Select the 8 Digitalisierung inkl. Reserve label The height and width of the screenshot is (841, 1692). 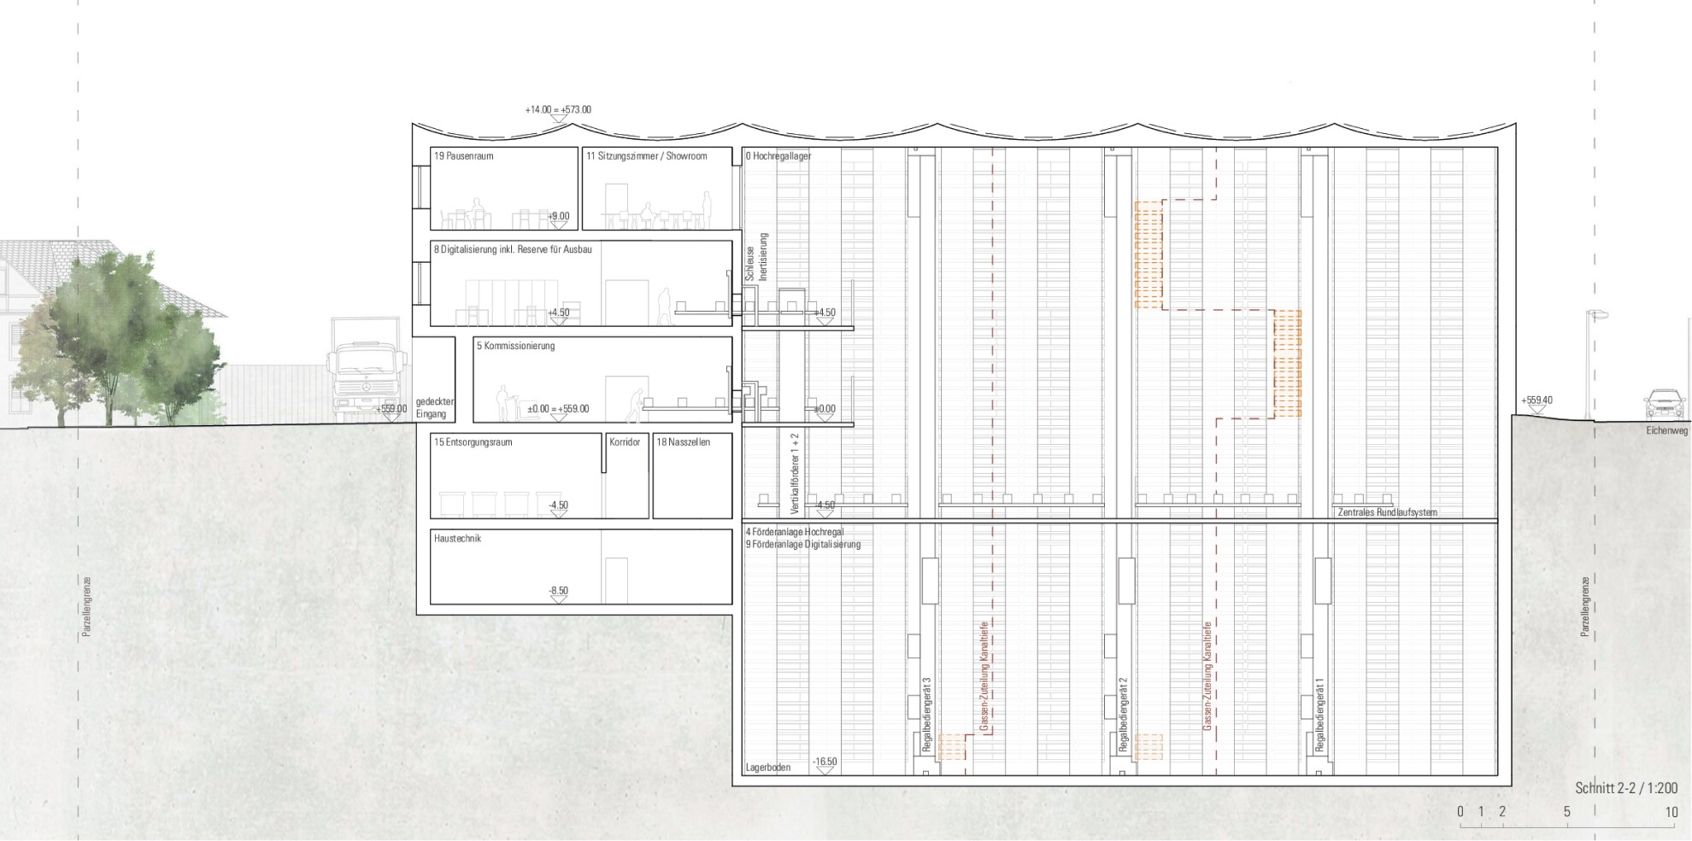pos(513,250)
